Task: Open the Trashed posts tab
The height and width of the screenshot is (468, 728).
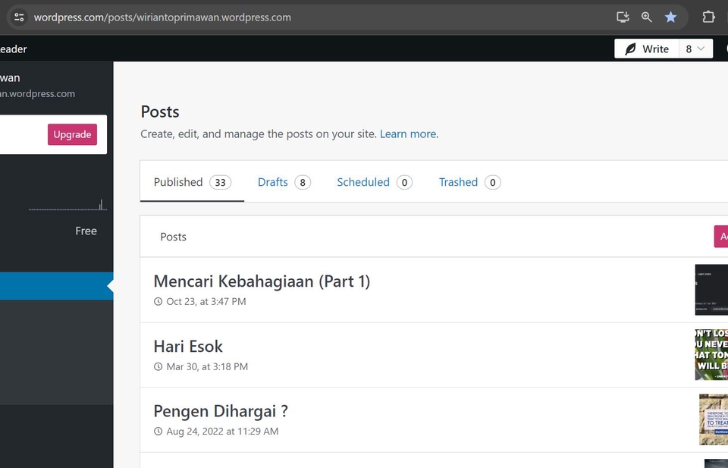Action: [x=469, y=182]
